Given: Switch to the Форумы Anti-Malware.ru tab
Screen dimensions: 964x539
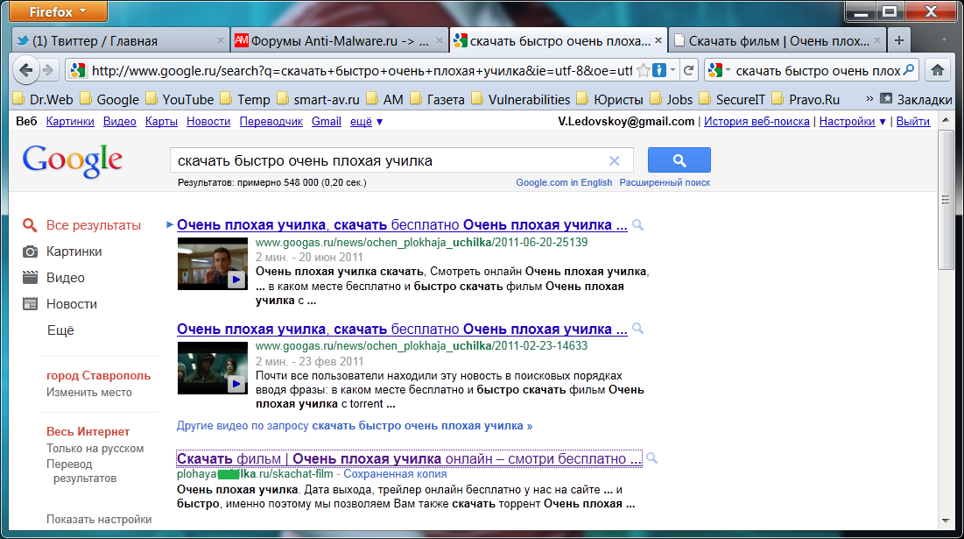Looking at the screenshot, I should pyautogui.click(x=339, y=41).
